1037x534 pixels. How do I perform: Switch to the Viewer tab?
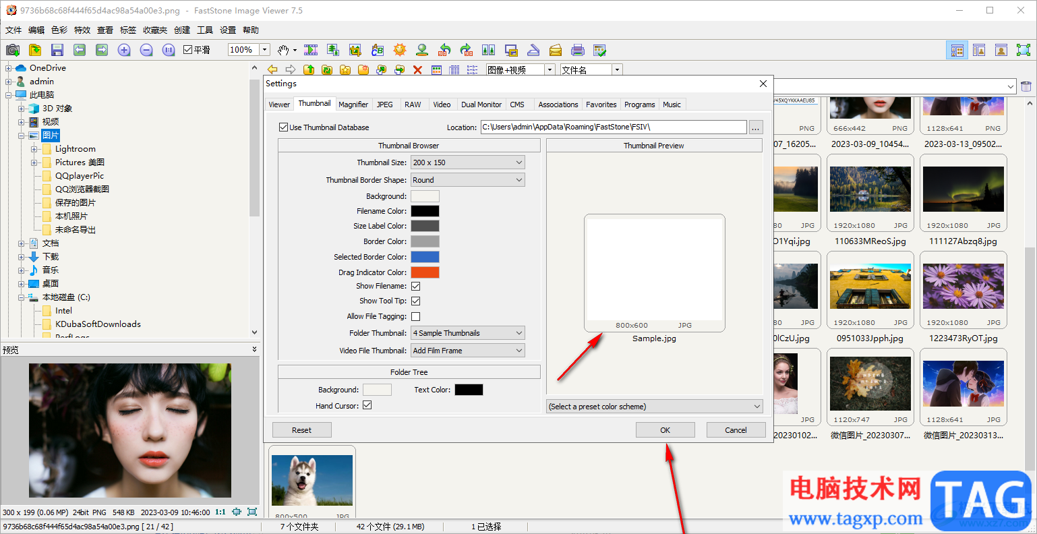pyautogui.click(x=279, y=105)
